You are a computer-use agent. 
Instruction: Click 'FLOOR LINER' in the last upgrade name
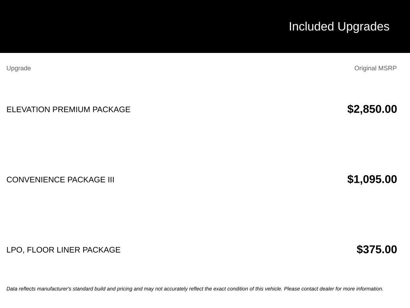pos(54,250)
